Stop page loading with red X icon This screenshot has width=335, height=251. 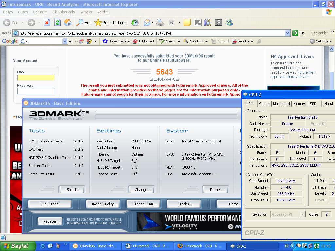tap(47, 23)
